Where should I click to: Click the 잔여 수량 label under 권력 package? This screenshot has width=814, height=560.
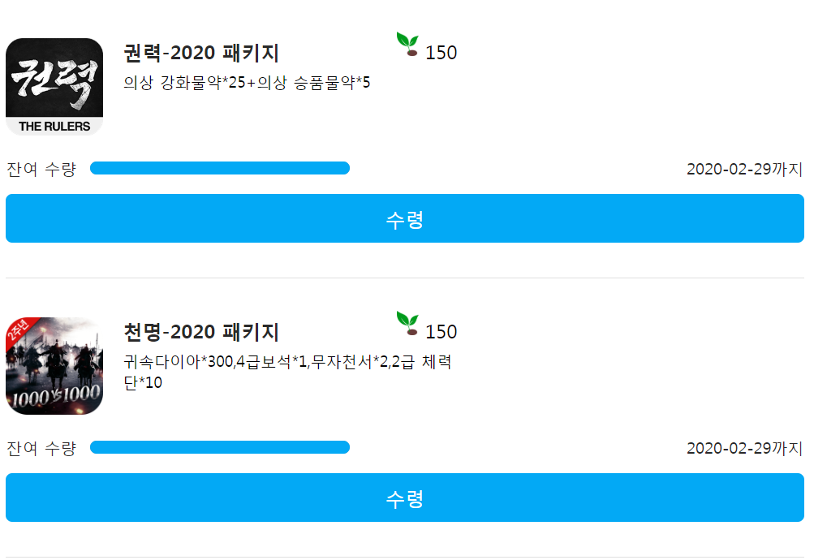pyautogui.click(x=41, y=169)
